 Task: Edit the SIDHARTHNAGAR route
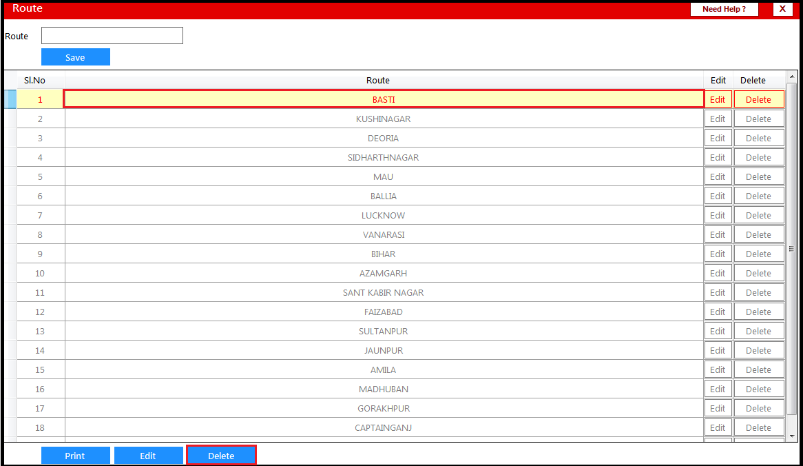click(718, 157)
